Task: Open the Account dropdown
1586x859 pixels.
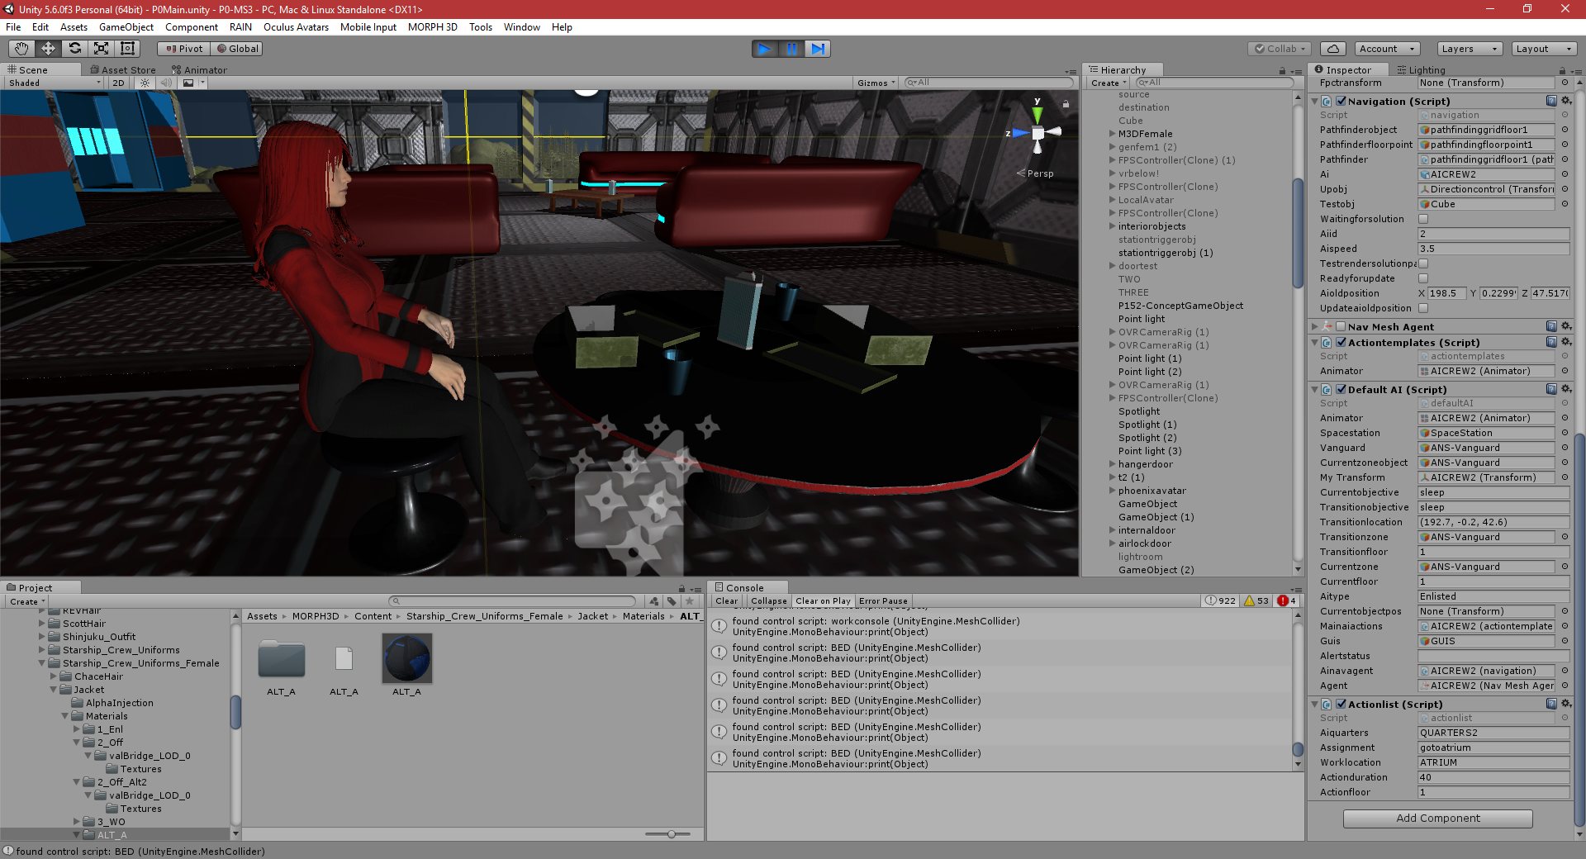Action: [1387, 49]
